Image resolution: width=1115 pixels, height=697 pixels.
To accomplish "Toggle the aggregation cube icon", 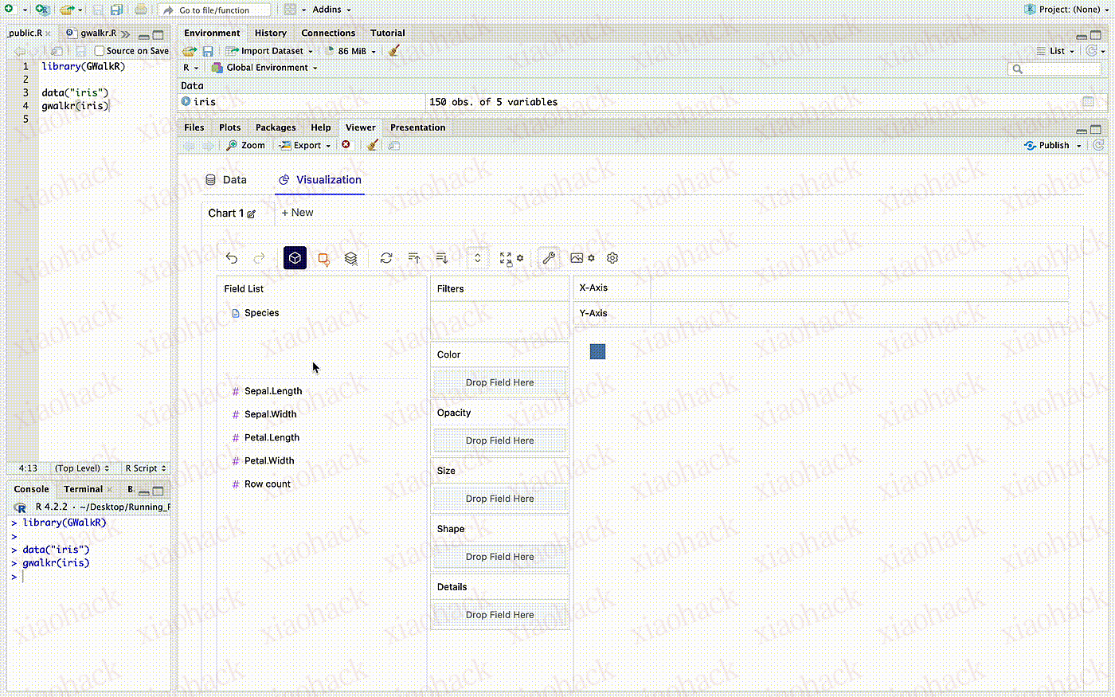I will [295, 258].
